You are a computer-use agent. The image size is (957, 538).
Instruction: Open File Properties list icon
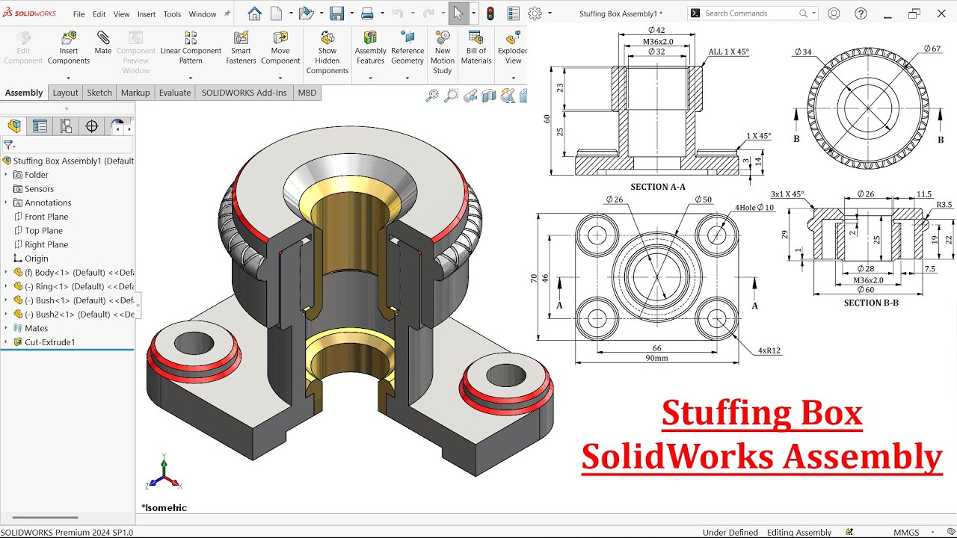pos(513,13)
